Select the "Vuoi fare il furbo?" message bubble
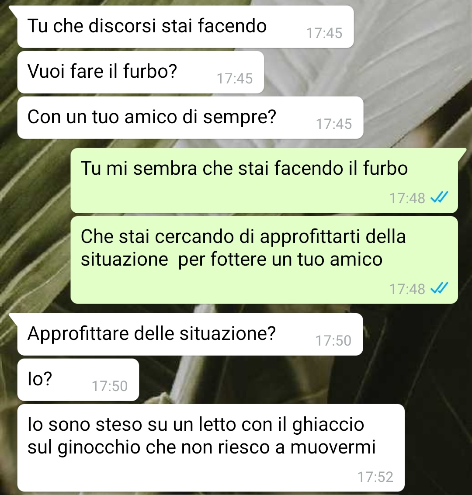The height and width of the screenshot is (495, 472). click(x=140, y=72)
